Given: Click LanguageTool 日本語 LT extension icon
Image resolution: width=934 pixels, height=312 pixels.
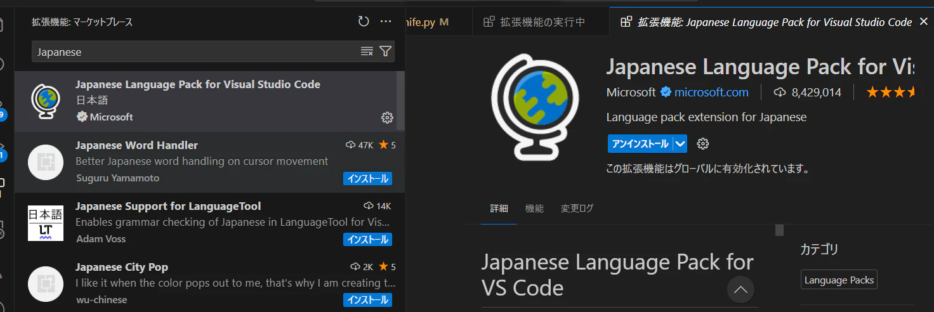Looking at the screenshot, I should click(x=46, y=223).
